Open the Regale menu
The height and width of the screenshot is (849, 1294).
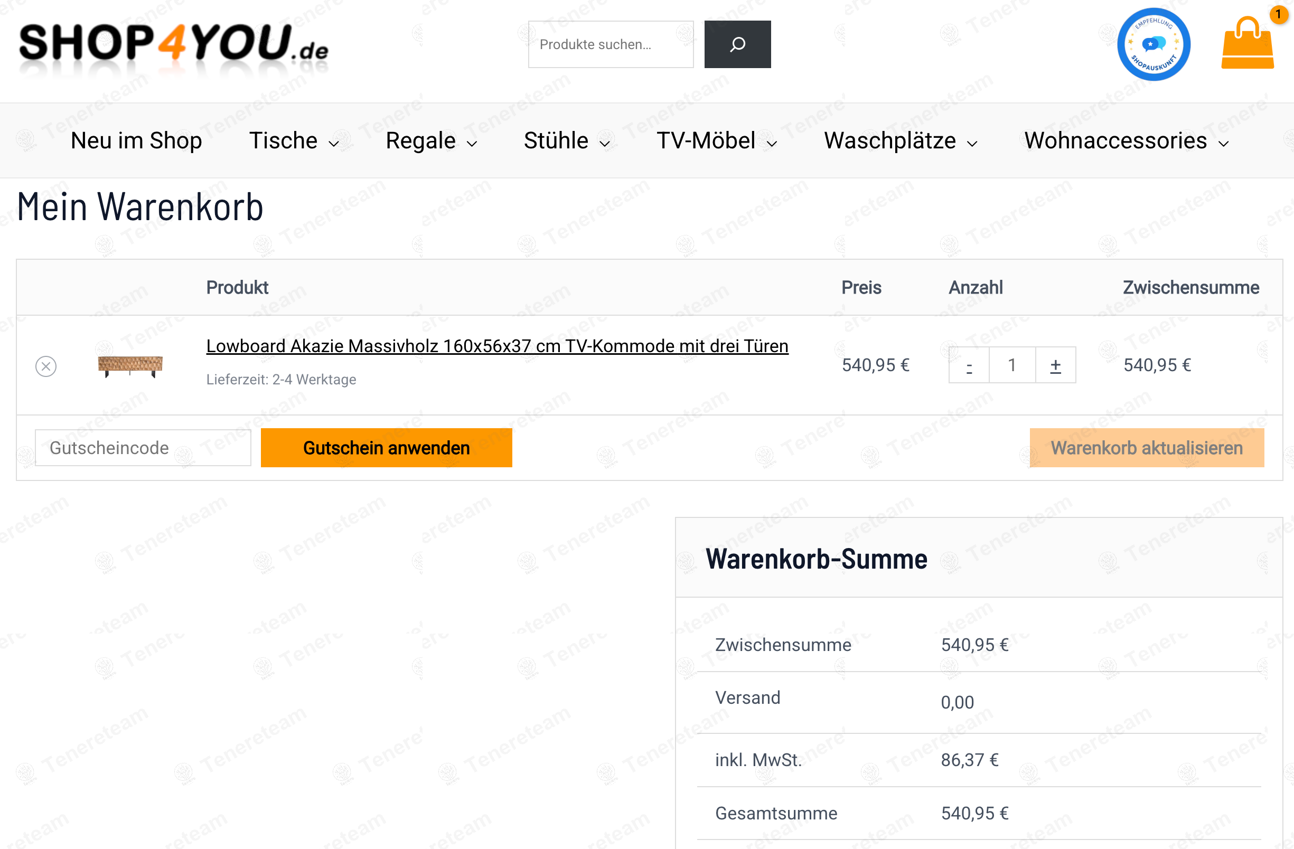point(420,141)
